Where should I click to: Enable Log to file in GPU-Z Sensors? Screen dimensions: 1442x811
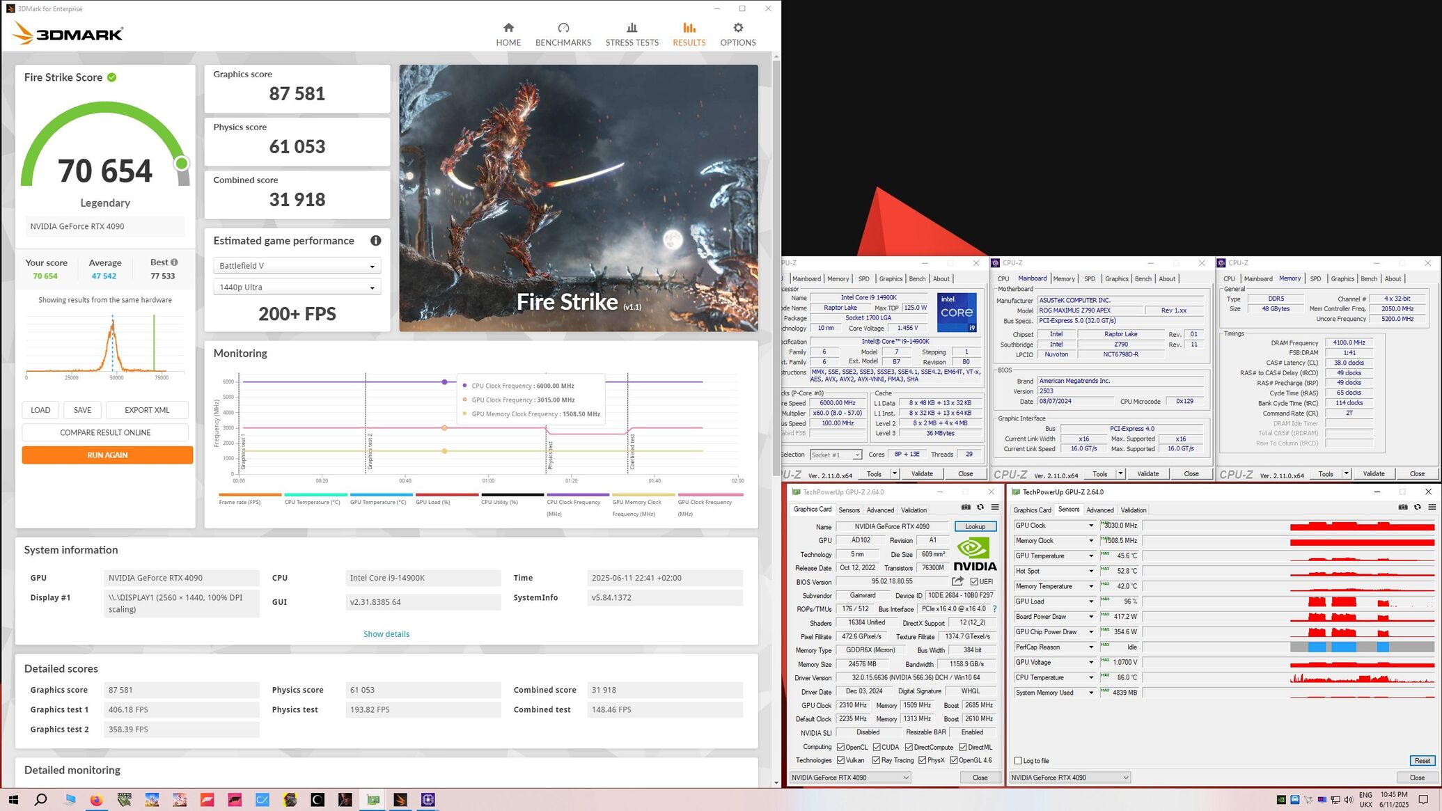pos(1018,761)
